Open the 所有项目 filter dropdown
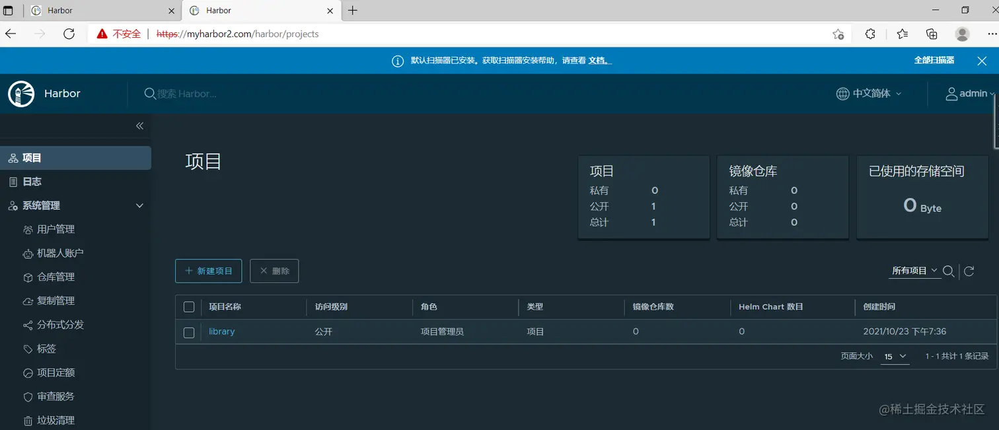The height and width of the screenshot is (430, 999). point(914,271)
